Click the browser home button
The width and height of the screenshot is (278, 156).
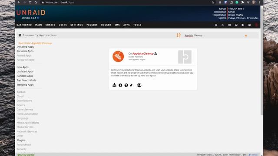point(36,2)
